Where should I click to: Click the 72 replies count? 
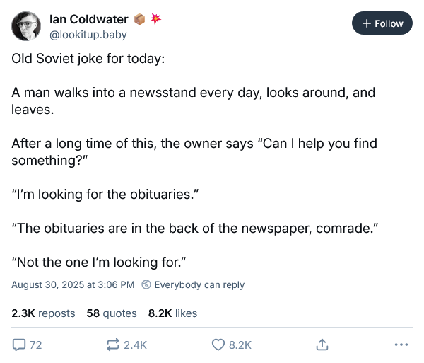tap(36, 345)
